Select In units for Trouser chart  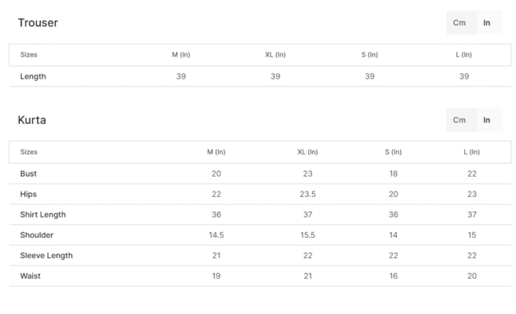tap(487, 23)
